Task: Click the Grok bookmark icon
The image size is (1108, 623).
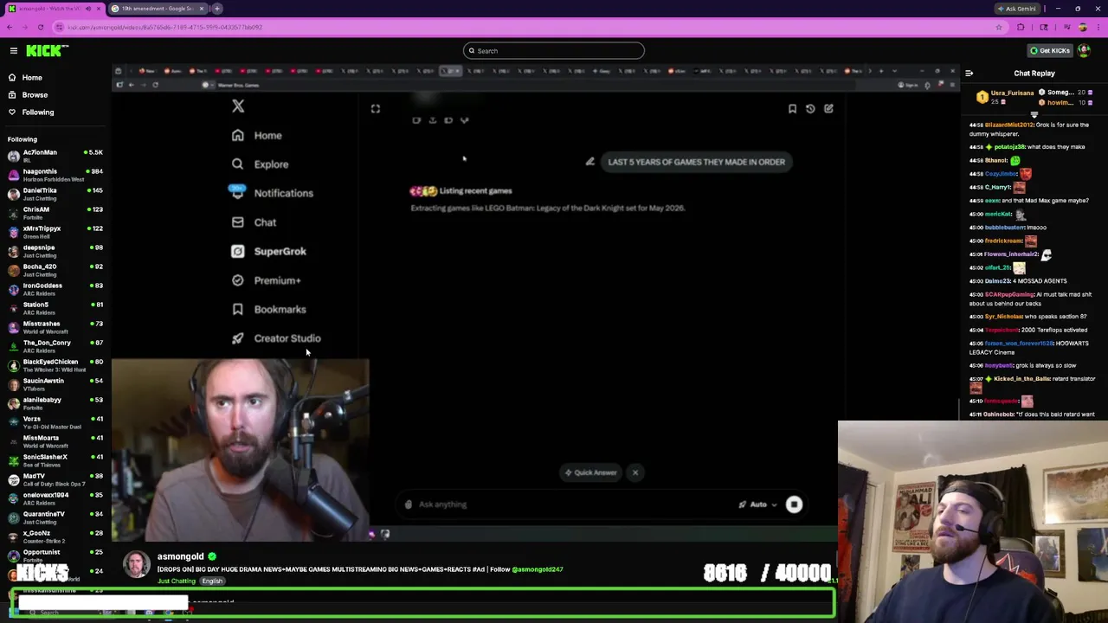Action: [x=792, y=109]
